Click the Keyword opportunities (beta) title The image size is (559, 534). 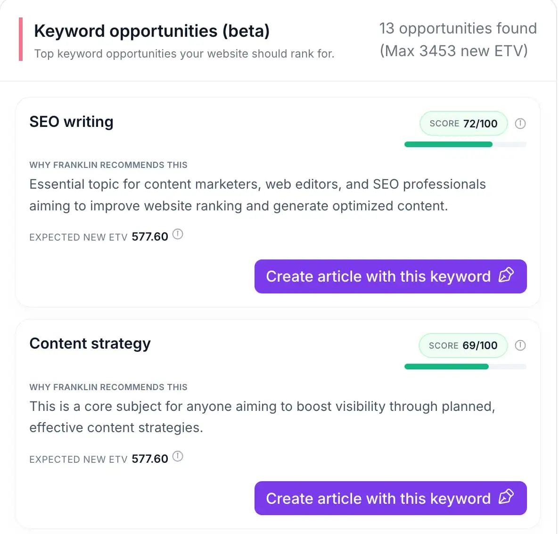(152, 31)
